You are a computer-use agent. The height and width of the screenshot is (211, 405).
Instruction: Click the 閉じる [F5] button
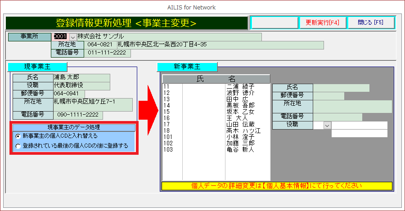[x=370, y=22]
